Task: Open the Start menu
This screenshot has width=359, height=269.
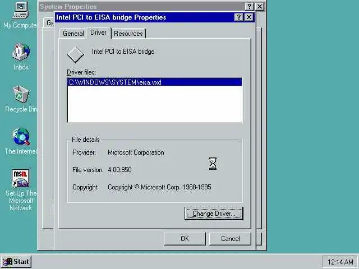Action: point(16,262)
